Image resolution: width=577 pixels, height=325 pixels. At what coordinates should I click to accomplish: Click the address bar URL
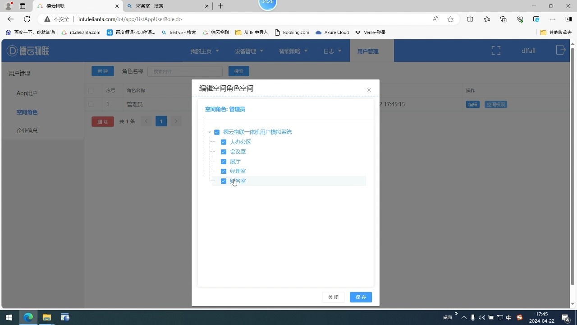(x=130, y=19)
